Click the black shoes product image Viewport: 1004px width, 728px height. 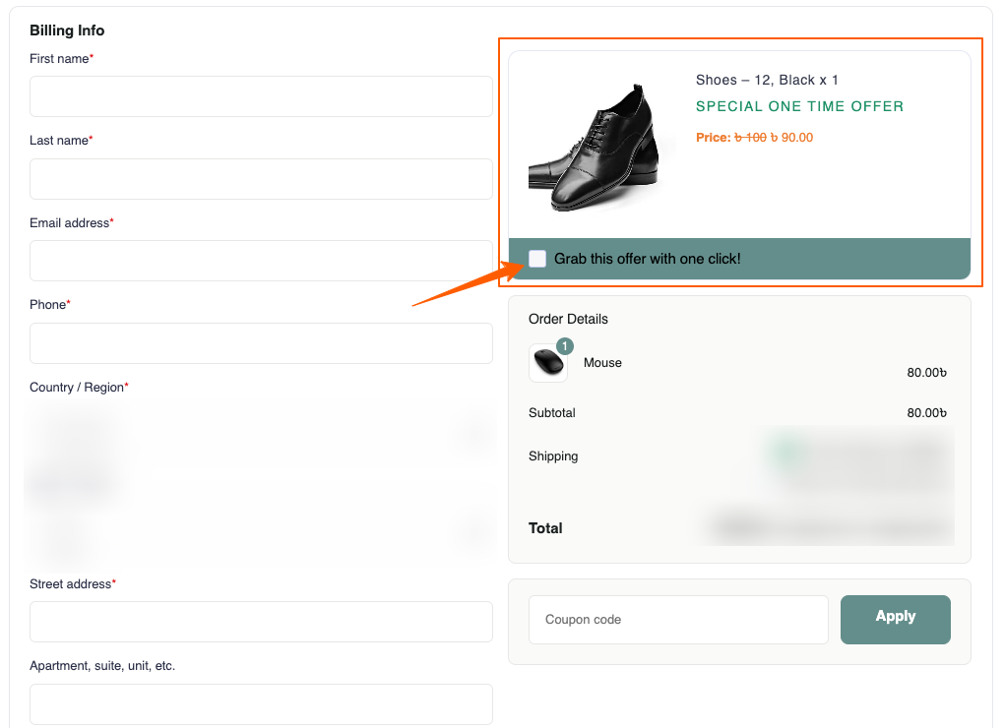[599, 148]
